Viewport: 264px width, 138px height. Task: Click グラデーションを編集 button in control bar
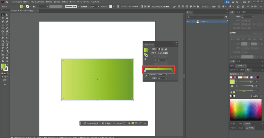(x=160, y=6)
